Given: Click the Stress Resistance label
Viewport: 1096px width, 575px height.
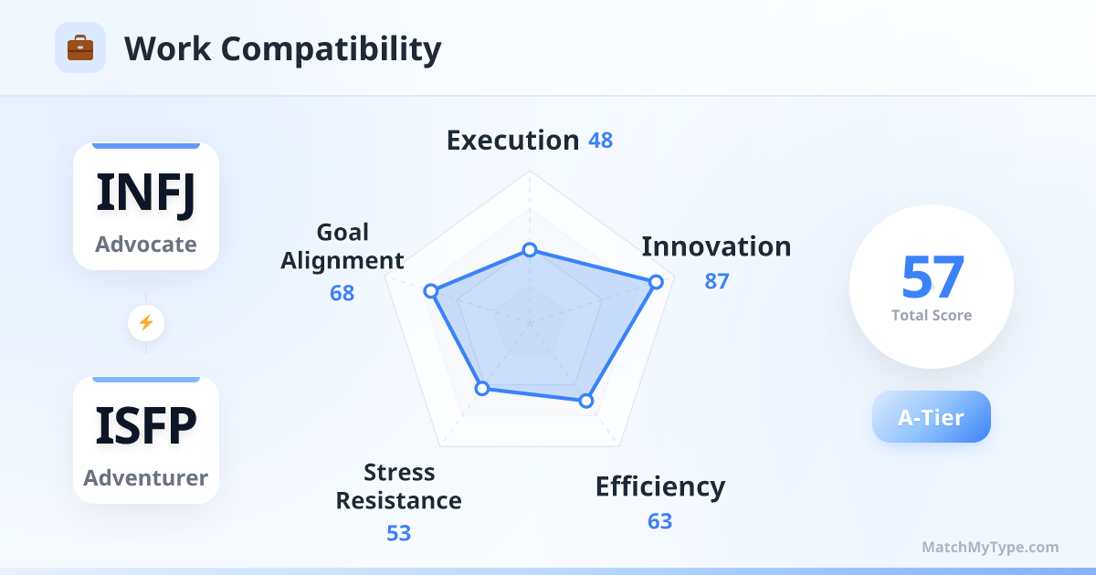Looking at the screenshot, I should (x=398, y=486).
